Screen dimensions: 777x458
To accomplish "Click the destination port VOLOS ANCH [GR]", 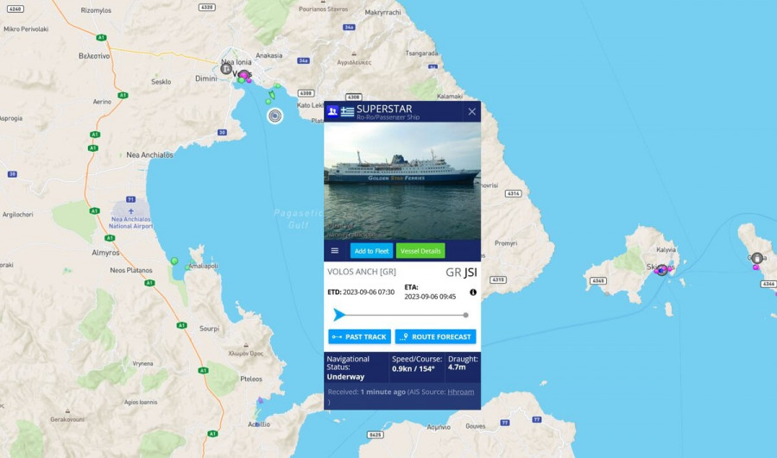I will 362,272.
